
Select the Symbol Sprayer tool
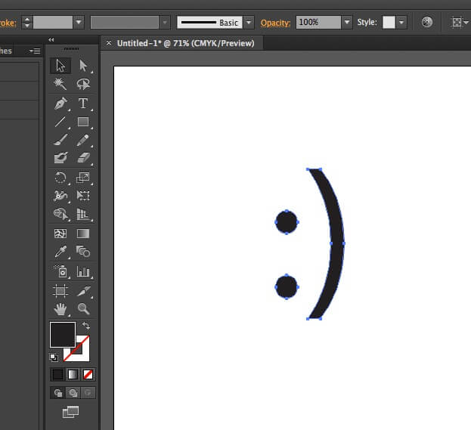click(60, 271)
